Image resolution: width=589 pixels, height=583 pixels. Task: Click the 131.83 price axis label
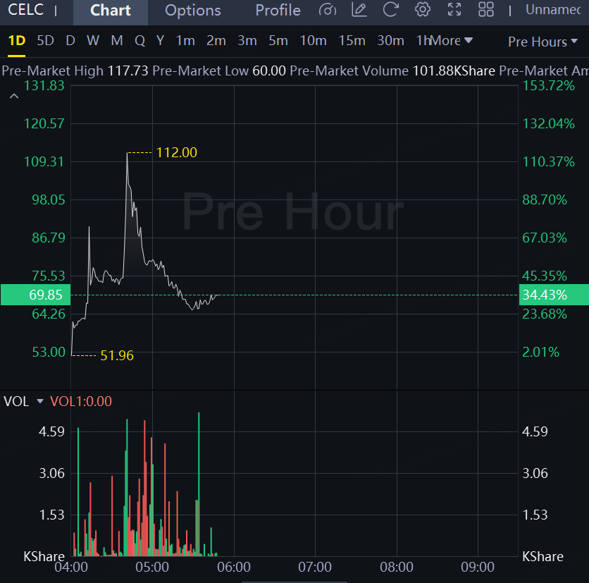(x=44, y=86)
